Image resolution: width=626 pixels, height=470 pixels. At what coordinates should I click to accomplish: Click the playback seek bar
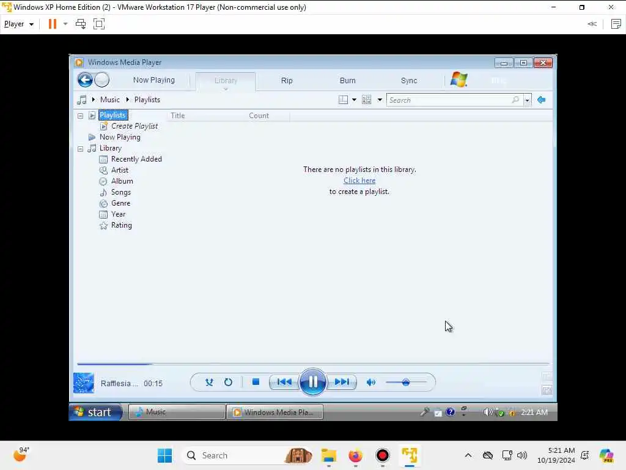tap(313, 364)
